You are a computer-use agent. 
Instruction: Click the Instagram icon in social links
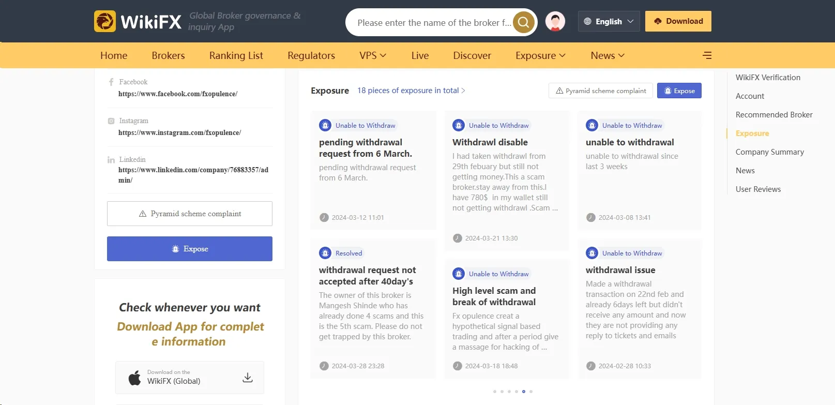pyautogui.click(x=111, y=121)
